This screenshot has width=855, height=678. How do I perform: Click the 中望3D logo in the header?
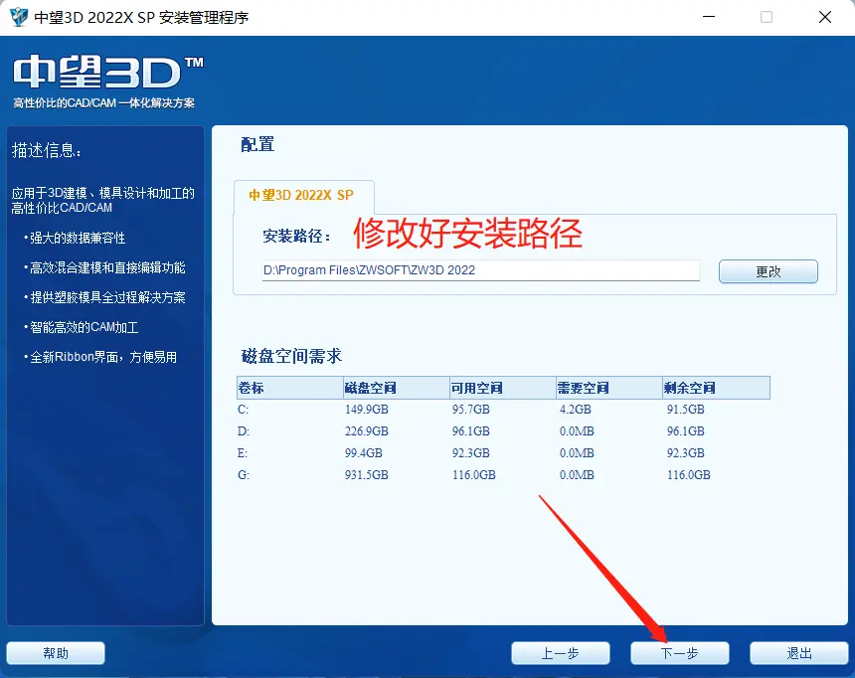point(108,72)
